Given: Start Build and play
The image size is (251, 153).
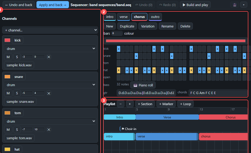Looking at the screenshot, I should click(x=195, y=5).
